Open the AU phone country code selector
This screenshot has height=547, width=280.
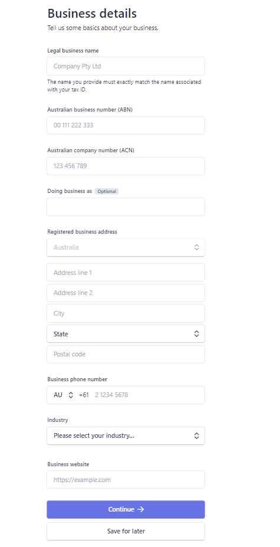pyautogui.click(x=63, y=395)
